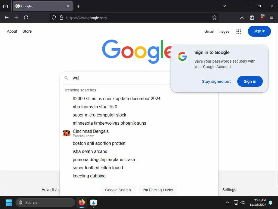Reload the current page
278x209 pixels.
point(26,17)
